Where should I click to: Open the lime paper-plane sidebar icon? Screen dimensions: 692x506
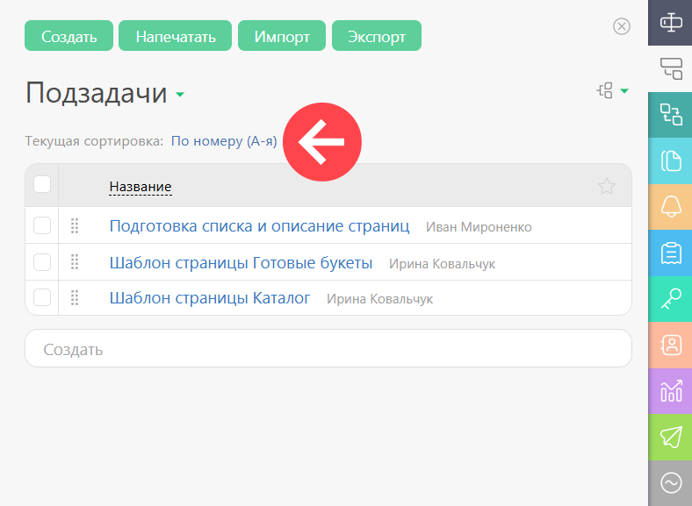tap(670, 437)
